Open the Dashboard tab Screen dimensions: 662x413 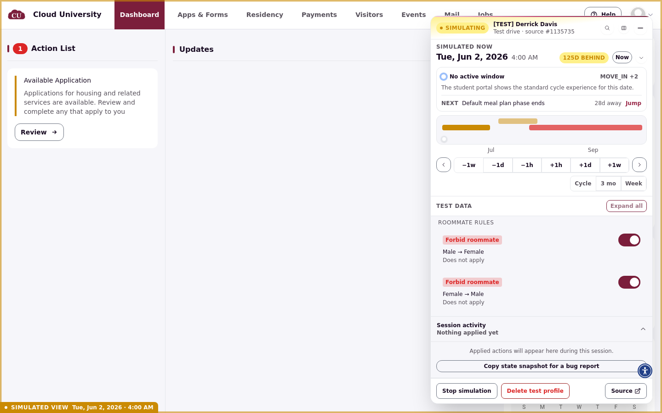coord(139,15)
